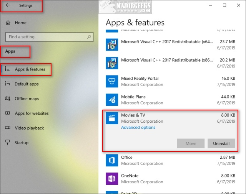The width and height of the screenshot is (246, 194).
Task: Open Video playback settings
Action: [29, 128]
